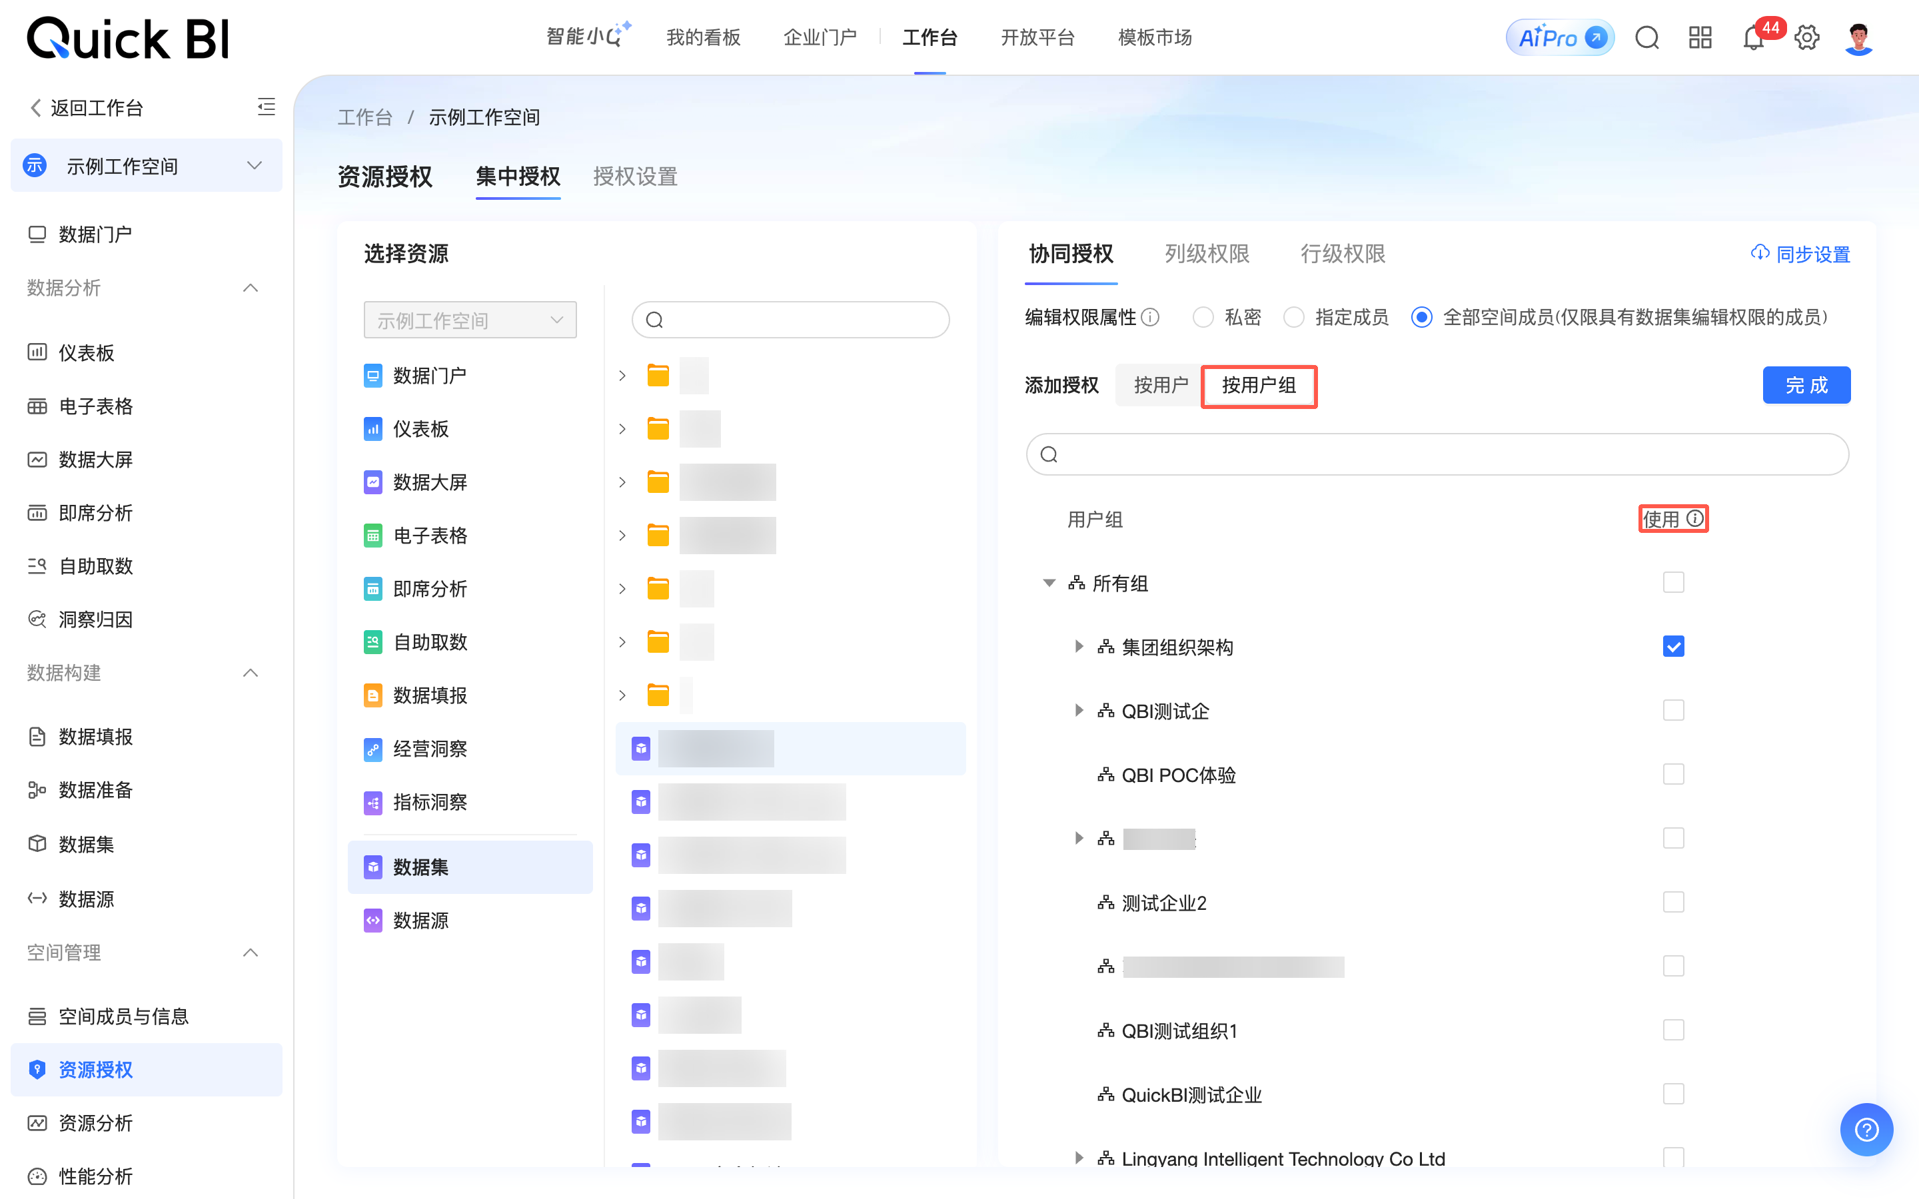The image size is (1919, 1199).
Task: Collapse the 数据分析 sidebar section
Action: pyautogui.click(x=251, y=287)
